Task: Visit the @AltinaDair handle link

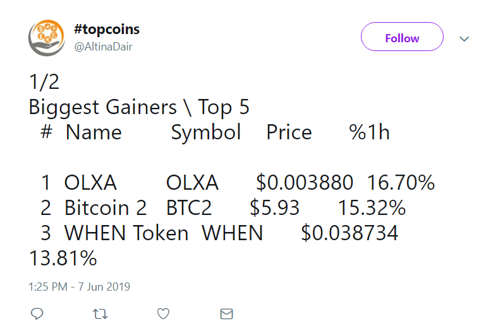Action: (x=104, y=46)
